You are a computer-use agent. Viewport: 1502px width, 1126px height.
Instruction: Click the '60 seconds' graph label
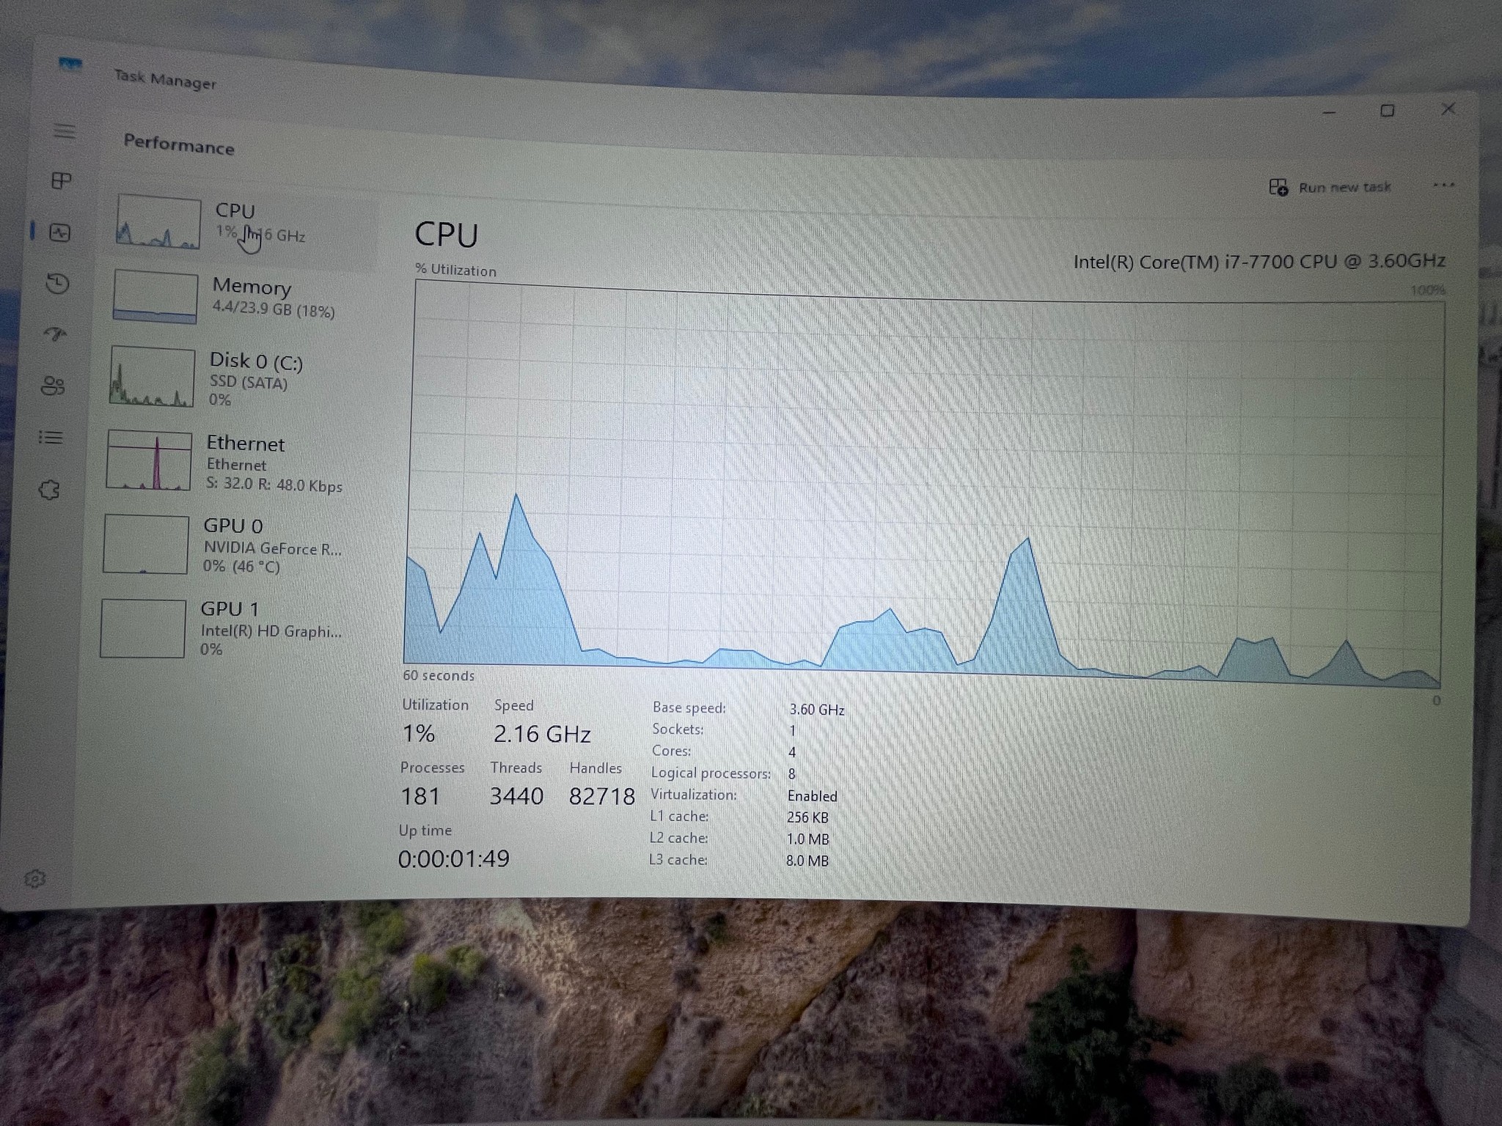click(439, 675)
